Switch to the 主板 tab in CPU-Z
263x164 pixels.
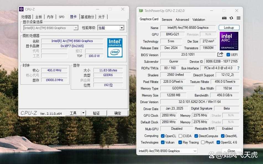point(39,17)
